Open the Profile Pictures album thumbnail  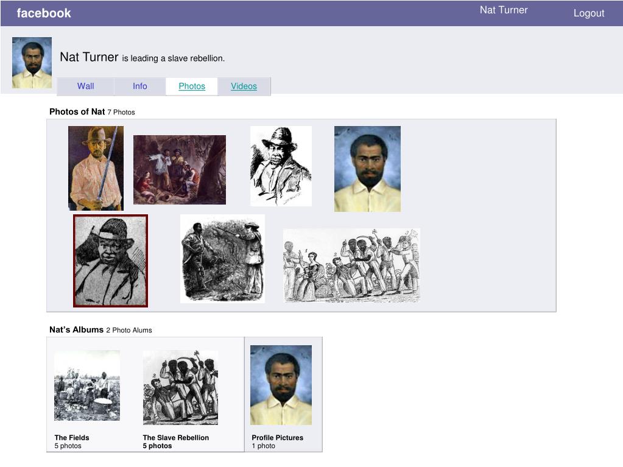281,385
